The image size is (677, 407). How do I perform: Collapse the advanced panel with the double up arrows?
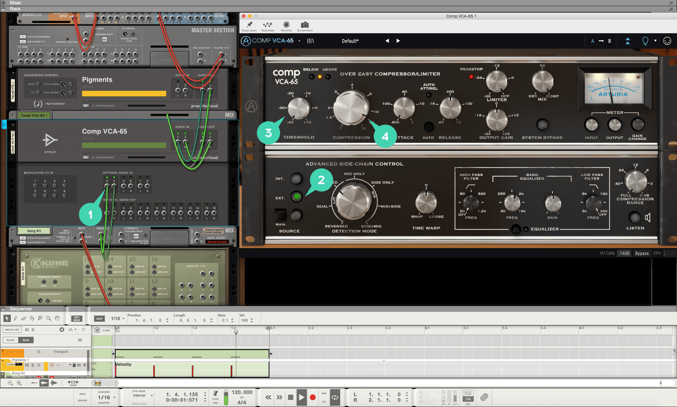tap(628, 41)
